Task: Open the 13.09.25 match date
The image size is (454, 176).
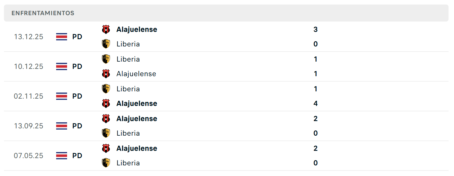Action: point(29,126)
